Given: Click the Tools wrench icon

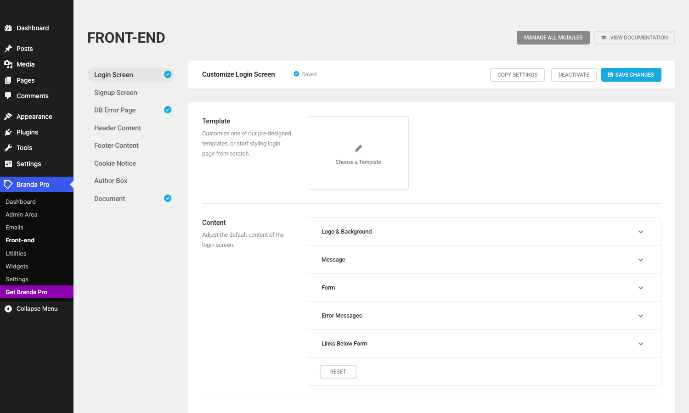Looking at the screenshot, I should coord(8,148).
